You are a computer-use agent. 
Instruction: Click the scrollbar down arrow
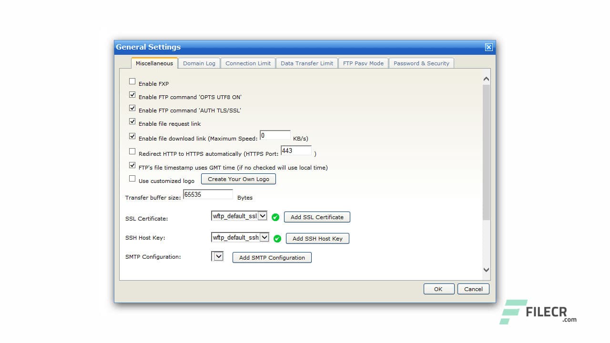click(486, 270)
